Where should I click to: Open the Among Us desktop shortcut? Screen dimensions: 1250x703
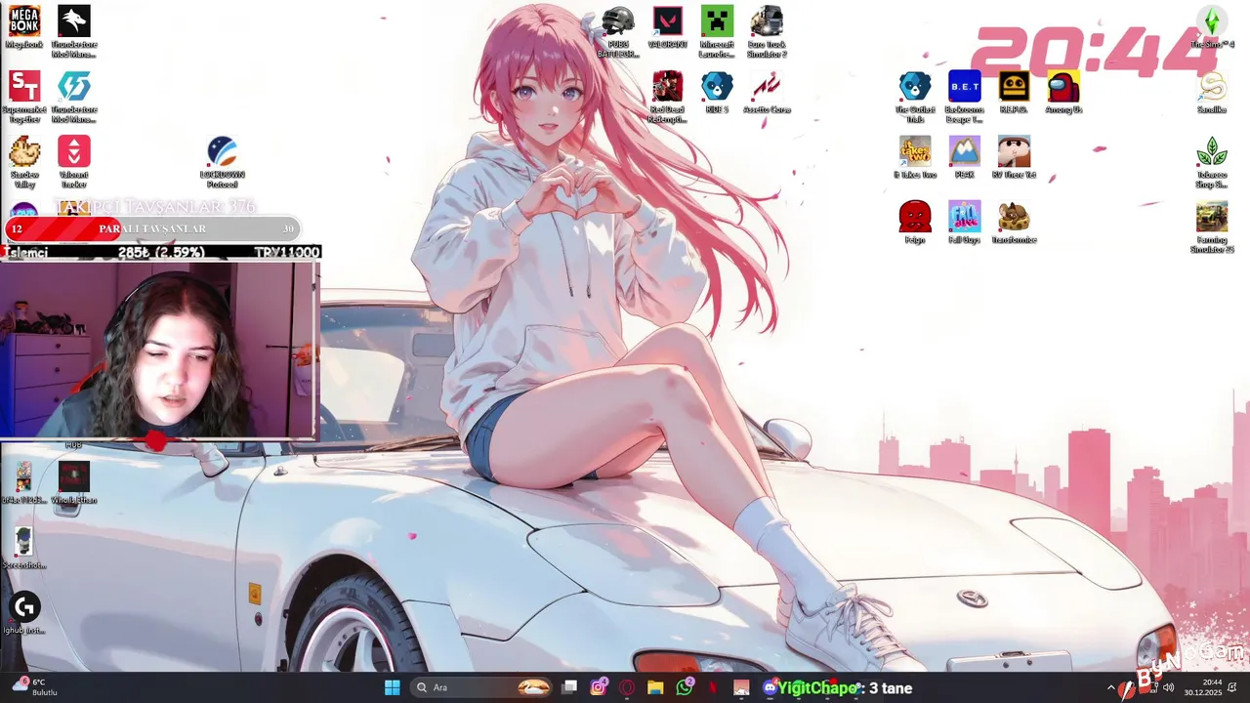tap(1063, 92)
